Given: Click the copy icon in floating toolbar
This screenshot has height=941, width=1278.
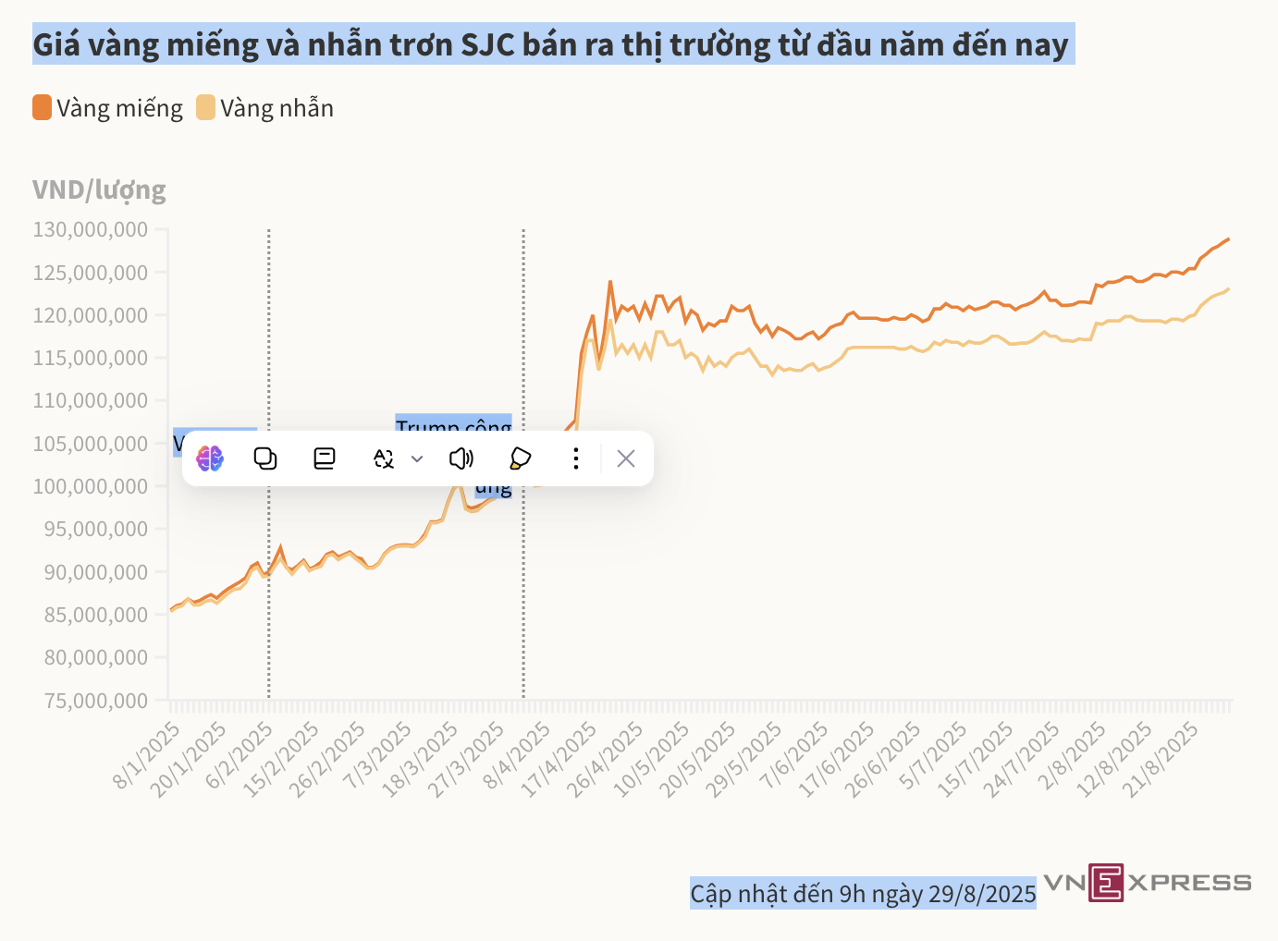Looking at the screenshot, I should click(265, 458).
